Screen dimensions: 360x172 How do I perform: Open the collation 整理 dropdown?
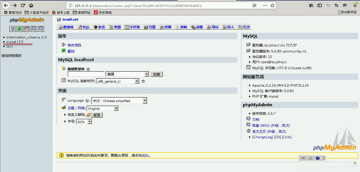tap(127, 74)
